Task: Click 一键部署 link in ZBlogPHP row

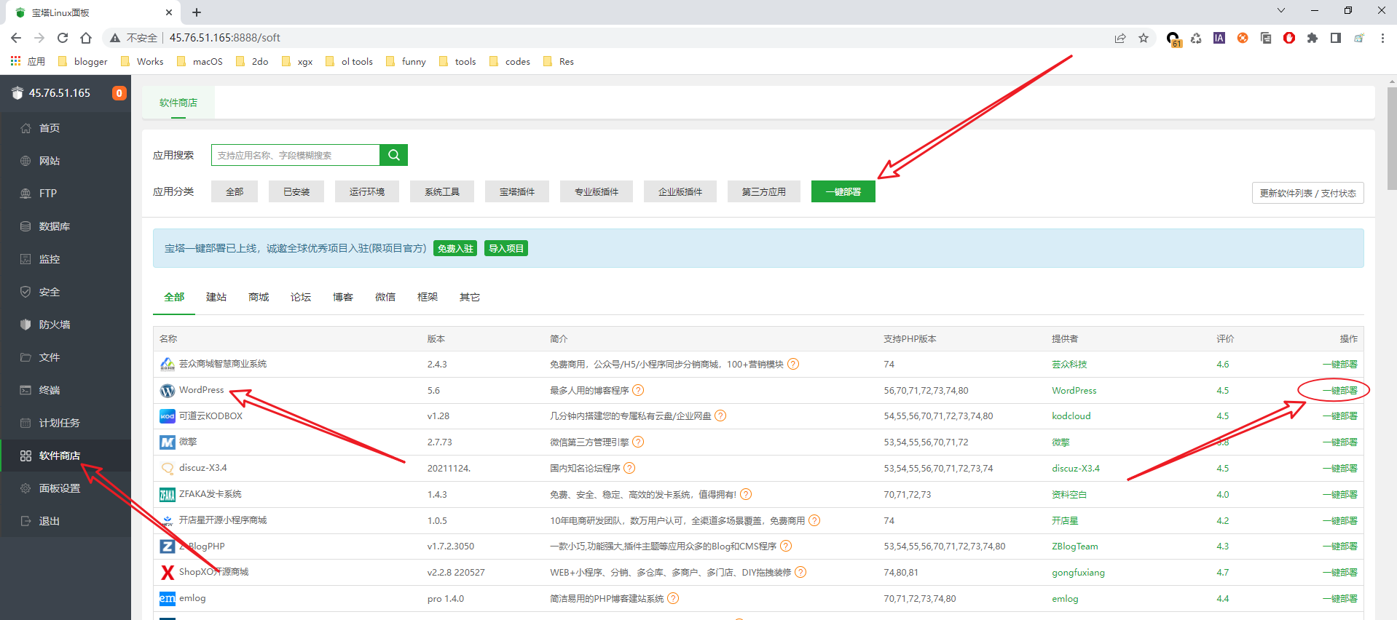Action: coord(1339,547)
